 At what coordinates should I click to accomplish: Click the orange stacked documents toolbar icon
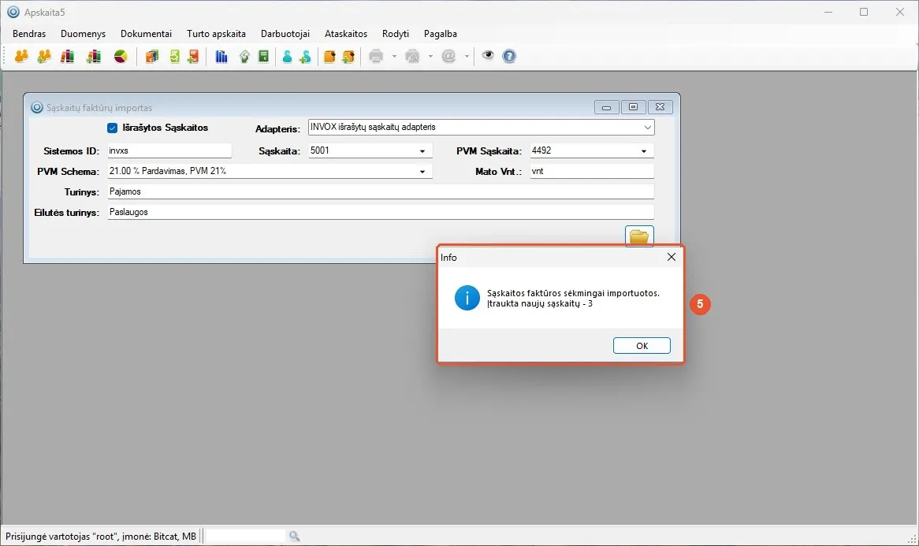click(152, 56)
